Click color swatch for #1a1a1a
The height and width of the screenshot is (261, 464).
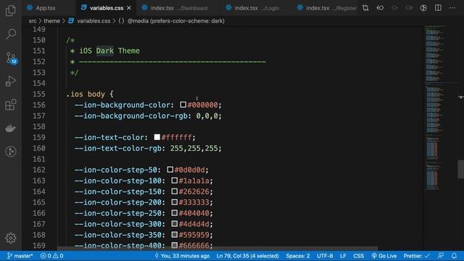pos(175,181)
